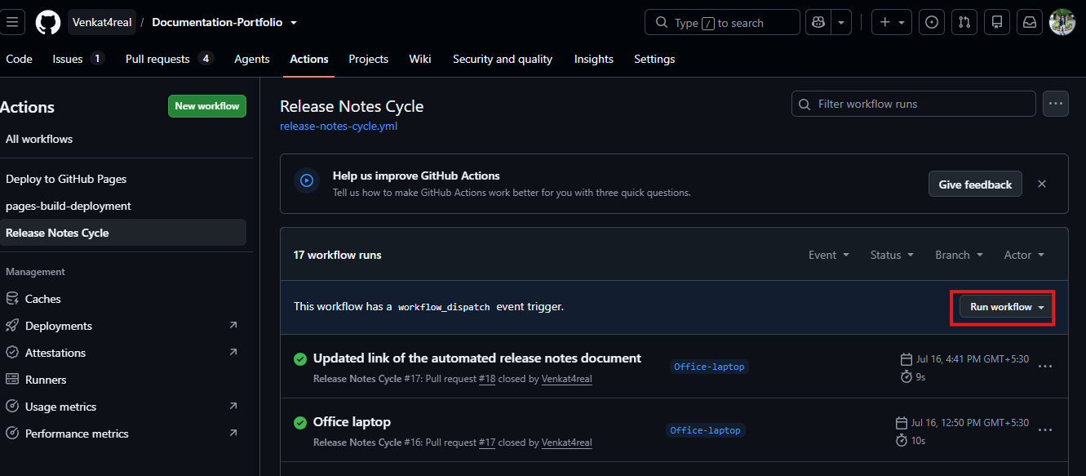Click the New workflow button
The image size is (1086, 476).
(x=207, y=106)
